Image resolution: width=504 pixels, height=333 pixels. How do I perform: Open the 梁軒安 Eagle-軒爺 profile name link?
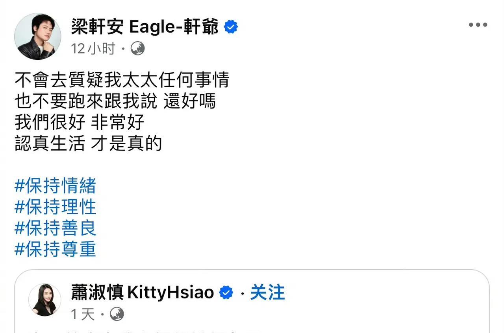145,27
